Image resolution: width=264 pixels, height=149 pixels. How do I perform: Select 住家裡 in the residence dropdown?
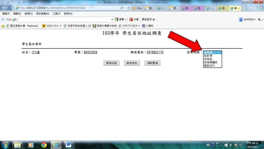(x=208, y=56)
